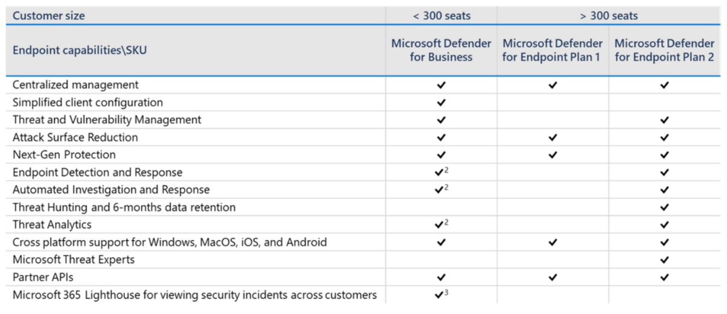Select the Defender for Endpoint Plan 2 header

tap(665, 50)
